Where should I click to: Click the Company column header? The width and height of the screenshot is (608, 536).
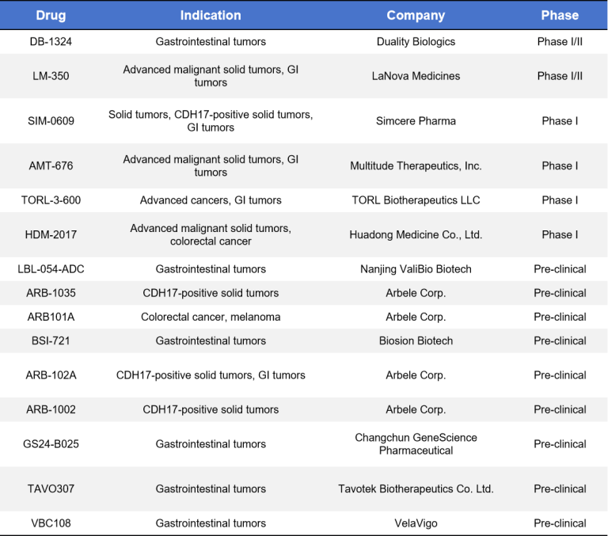(x=416, y=15)
